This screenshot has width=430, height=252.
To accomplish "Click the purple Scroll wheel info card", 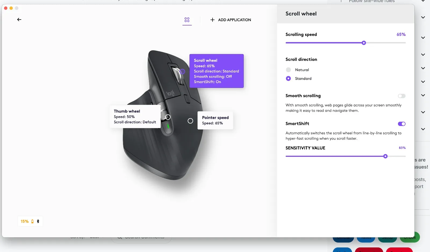I will click(x=216, y=71).
